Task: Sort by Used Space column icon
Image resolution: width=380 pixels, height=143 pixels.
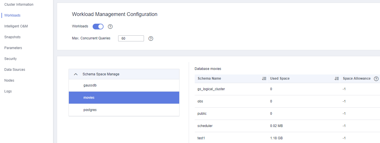Action: [337, 79]
